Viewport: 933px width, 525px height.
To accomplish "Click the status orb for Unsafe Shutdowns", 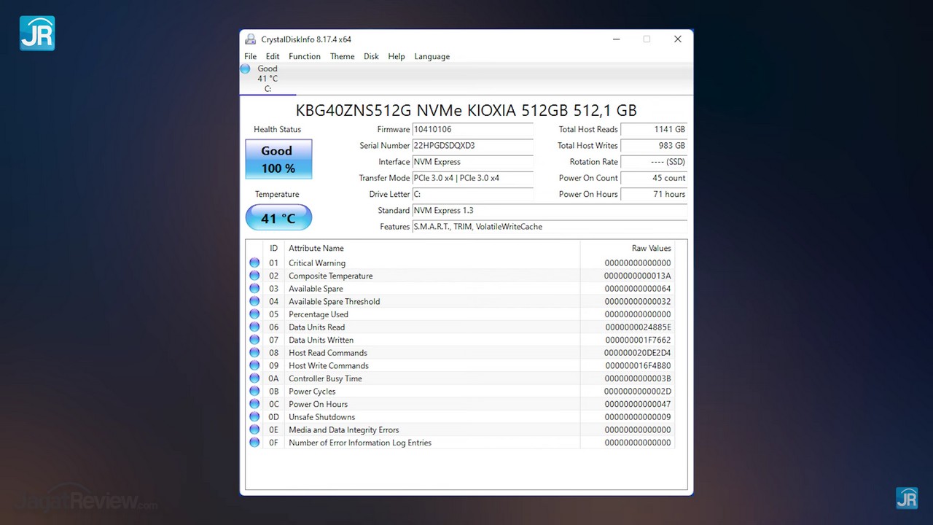I will (x=254, y=417).
